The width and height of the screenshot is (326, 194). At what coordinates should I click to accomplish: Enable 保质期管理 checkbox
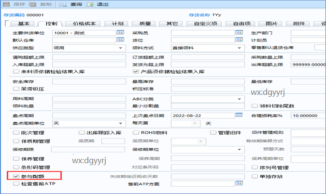[16, 141]
